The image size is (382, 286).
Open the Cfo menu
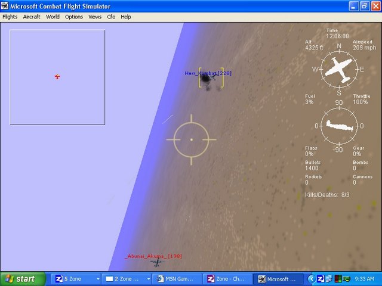pyautogui.click(x=111, y=17)
